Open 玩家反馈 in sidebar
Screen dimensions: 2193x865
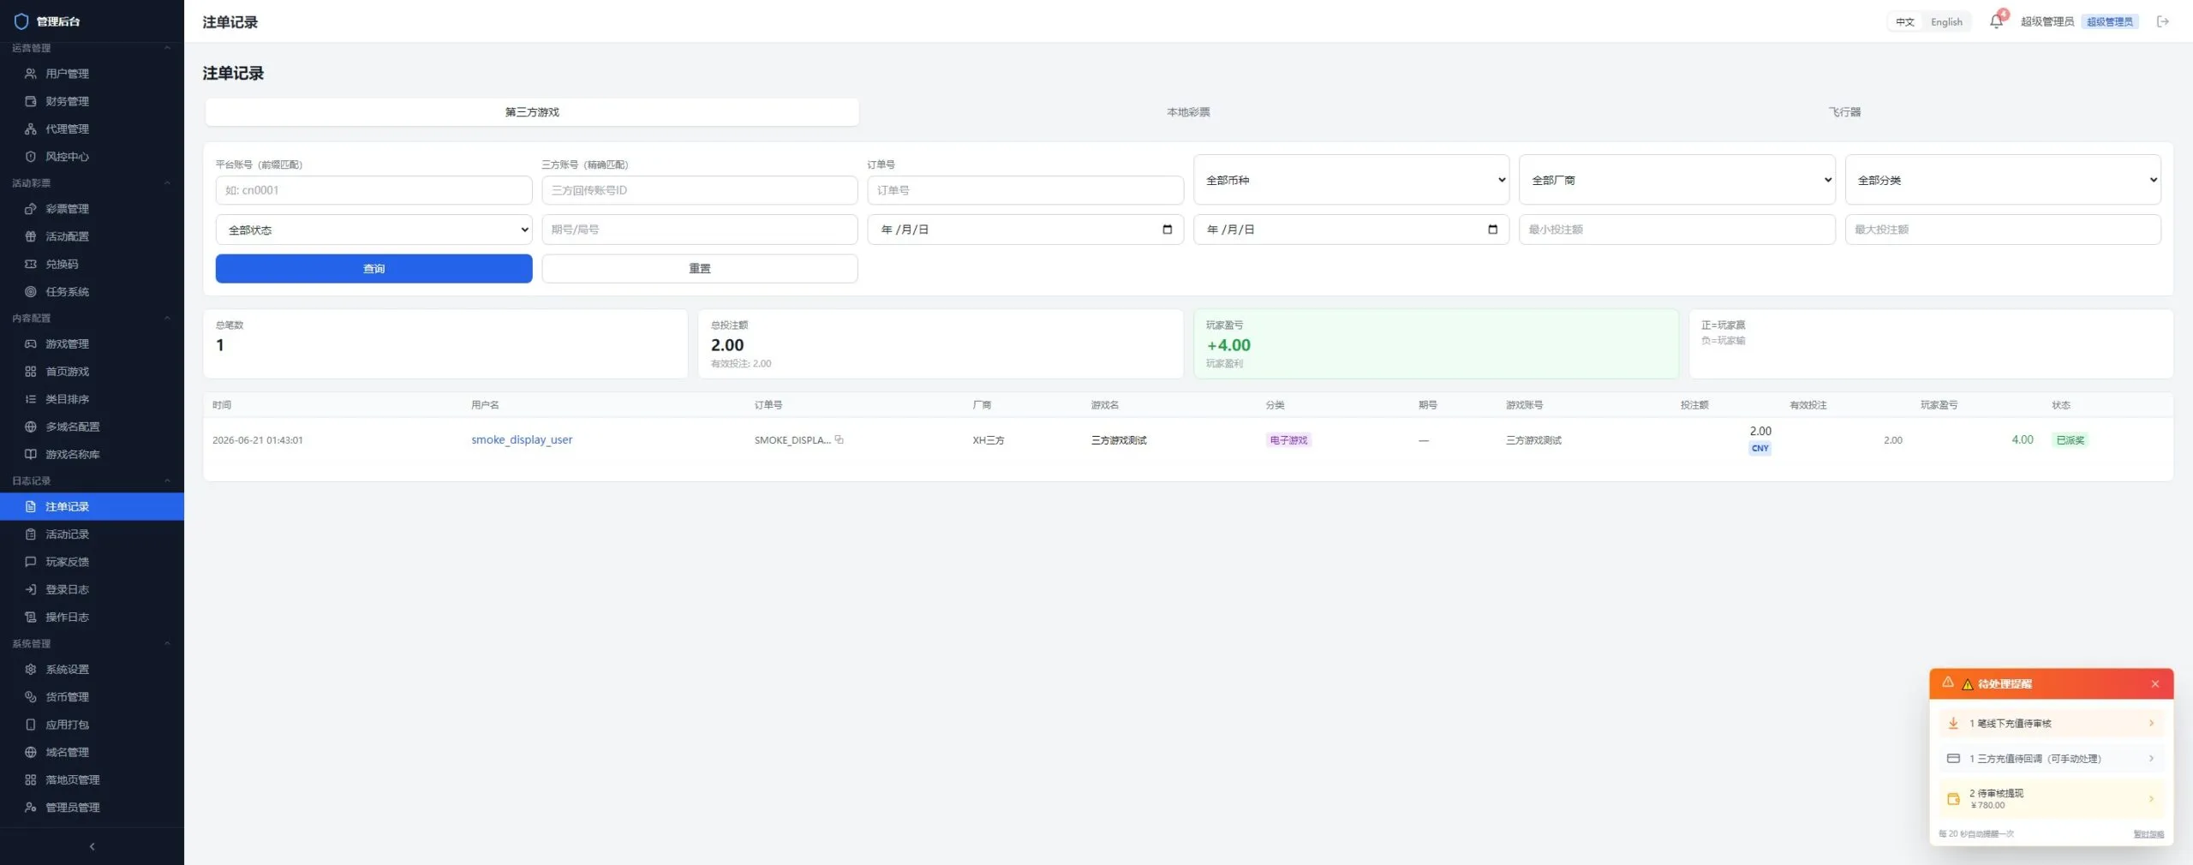(x=92, y=562)
